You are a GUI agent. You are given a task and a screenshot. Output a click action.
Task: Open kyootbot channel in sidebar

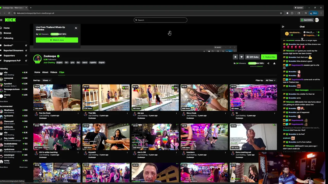pyautogui.click(x=14, y=85)
